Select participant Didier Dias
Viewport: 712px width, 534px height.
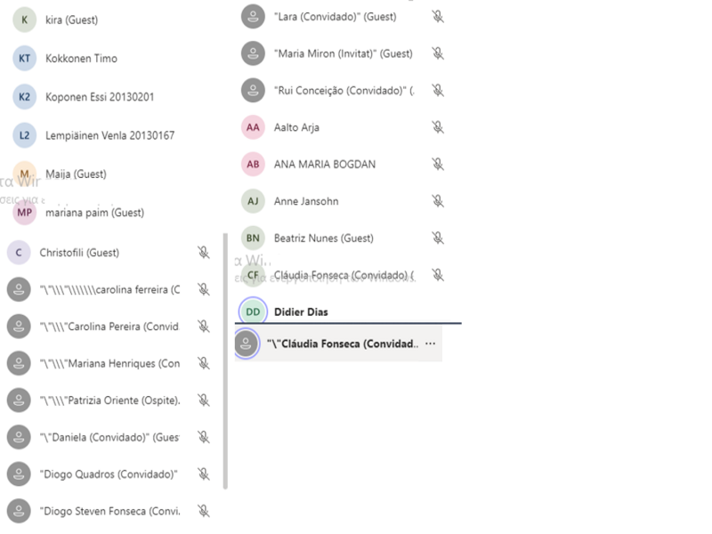301,311
